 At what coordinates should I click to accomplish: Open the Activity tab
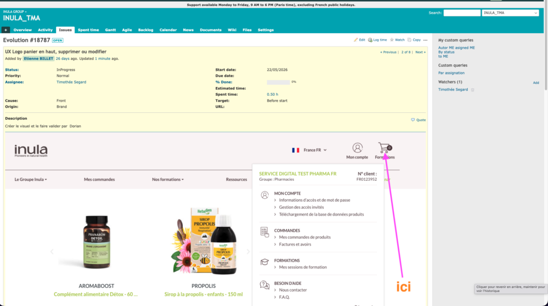45,30
